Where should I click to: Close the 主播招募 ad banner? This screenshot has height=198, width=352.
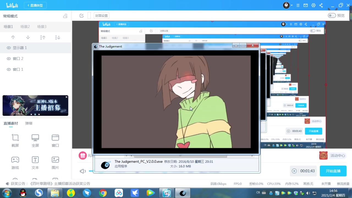tap(66, 97)
